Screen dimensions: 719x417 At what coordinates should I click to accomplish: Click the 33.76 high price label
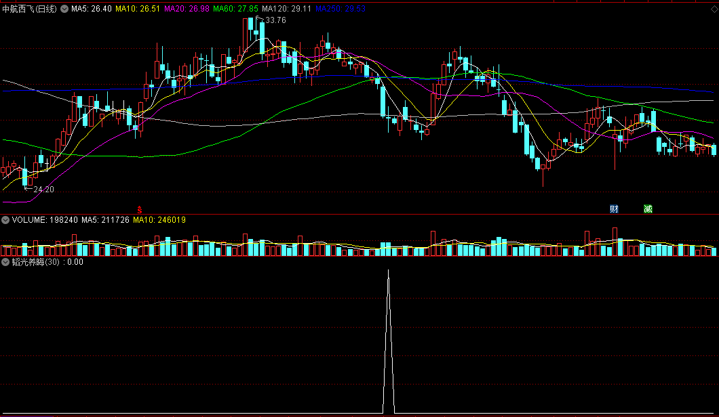pos(275,20)
